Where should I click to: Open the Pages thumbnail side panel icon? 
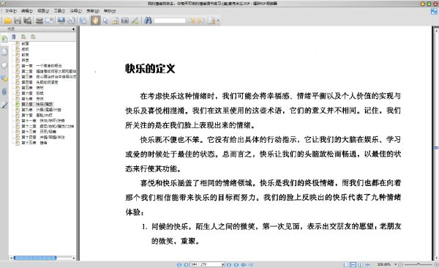click(x=4, y=52)
